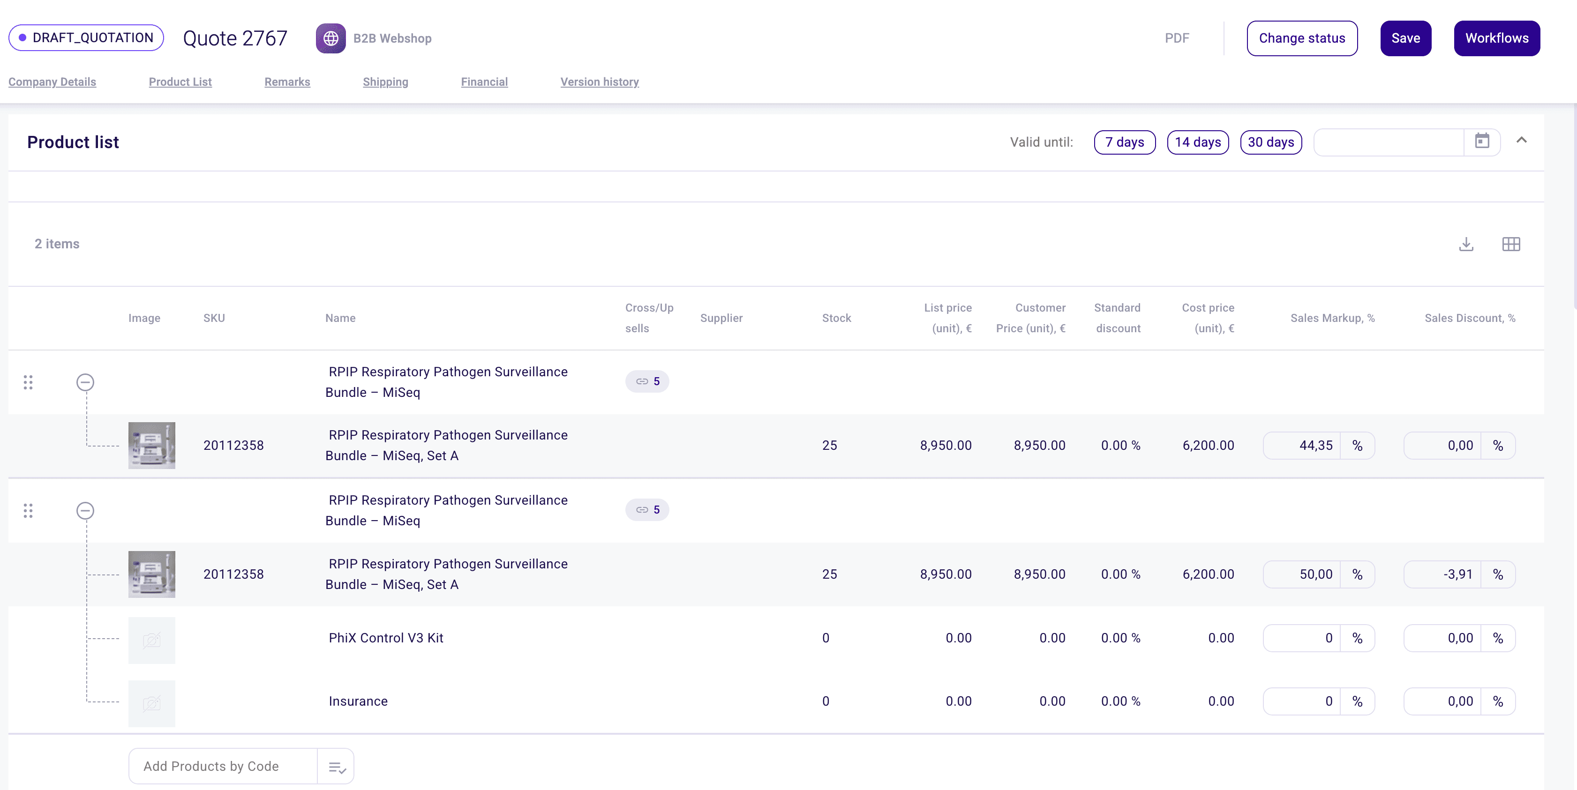Open the Version history tab
This screenshot has height=790, width=1577.
(599, 82)
